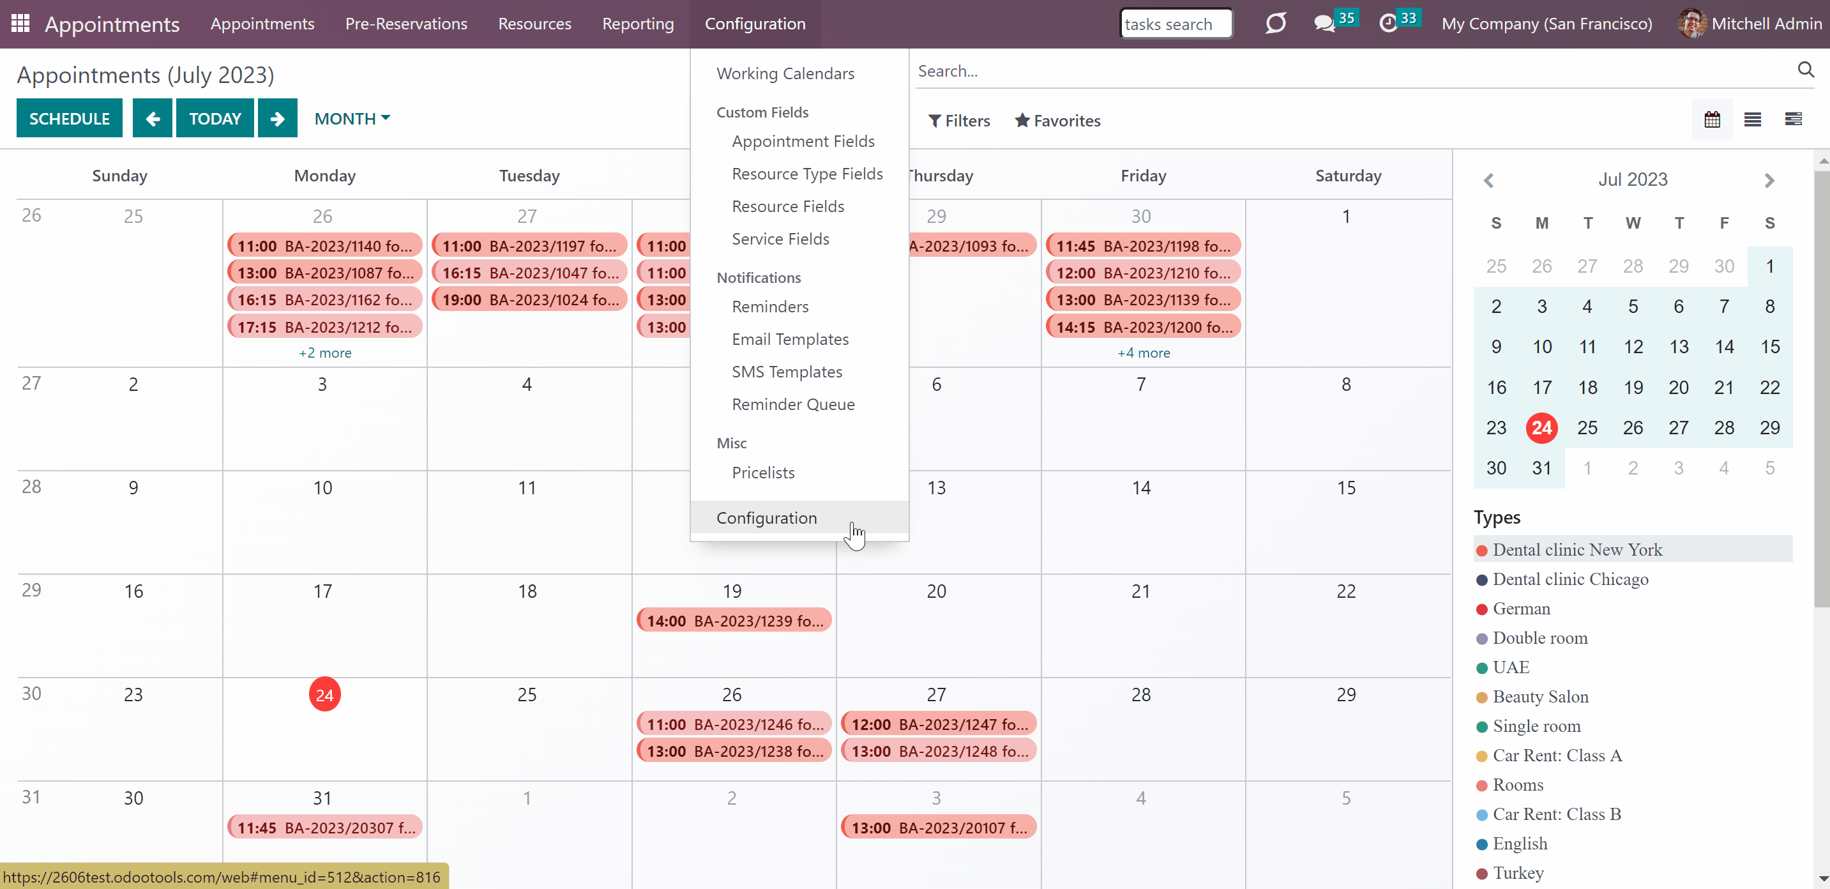Click the refresh activity loop icon
Image resolution: width=1830 pixels, height=889 pixels.
pyautogui.click(x=1275, y=24)
